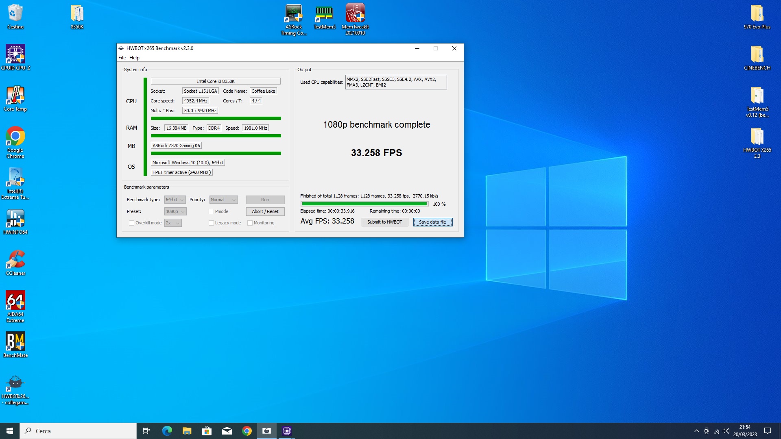Viewport: 781px width, 439px height.
Task: Click the Microsoft Windows 10 OS field
Action: pyautogui.click(x=188, y=163)
